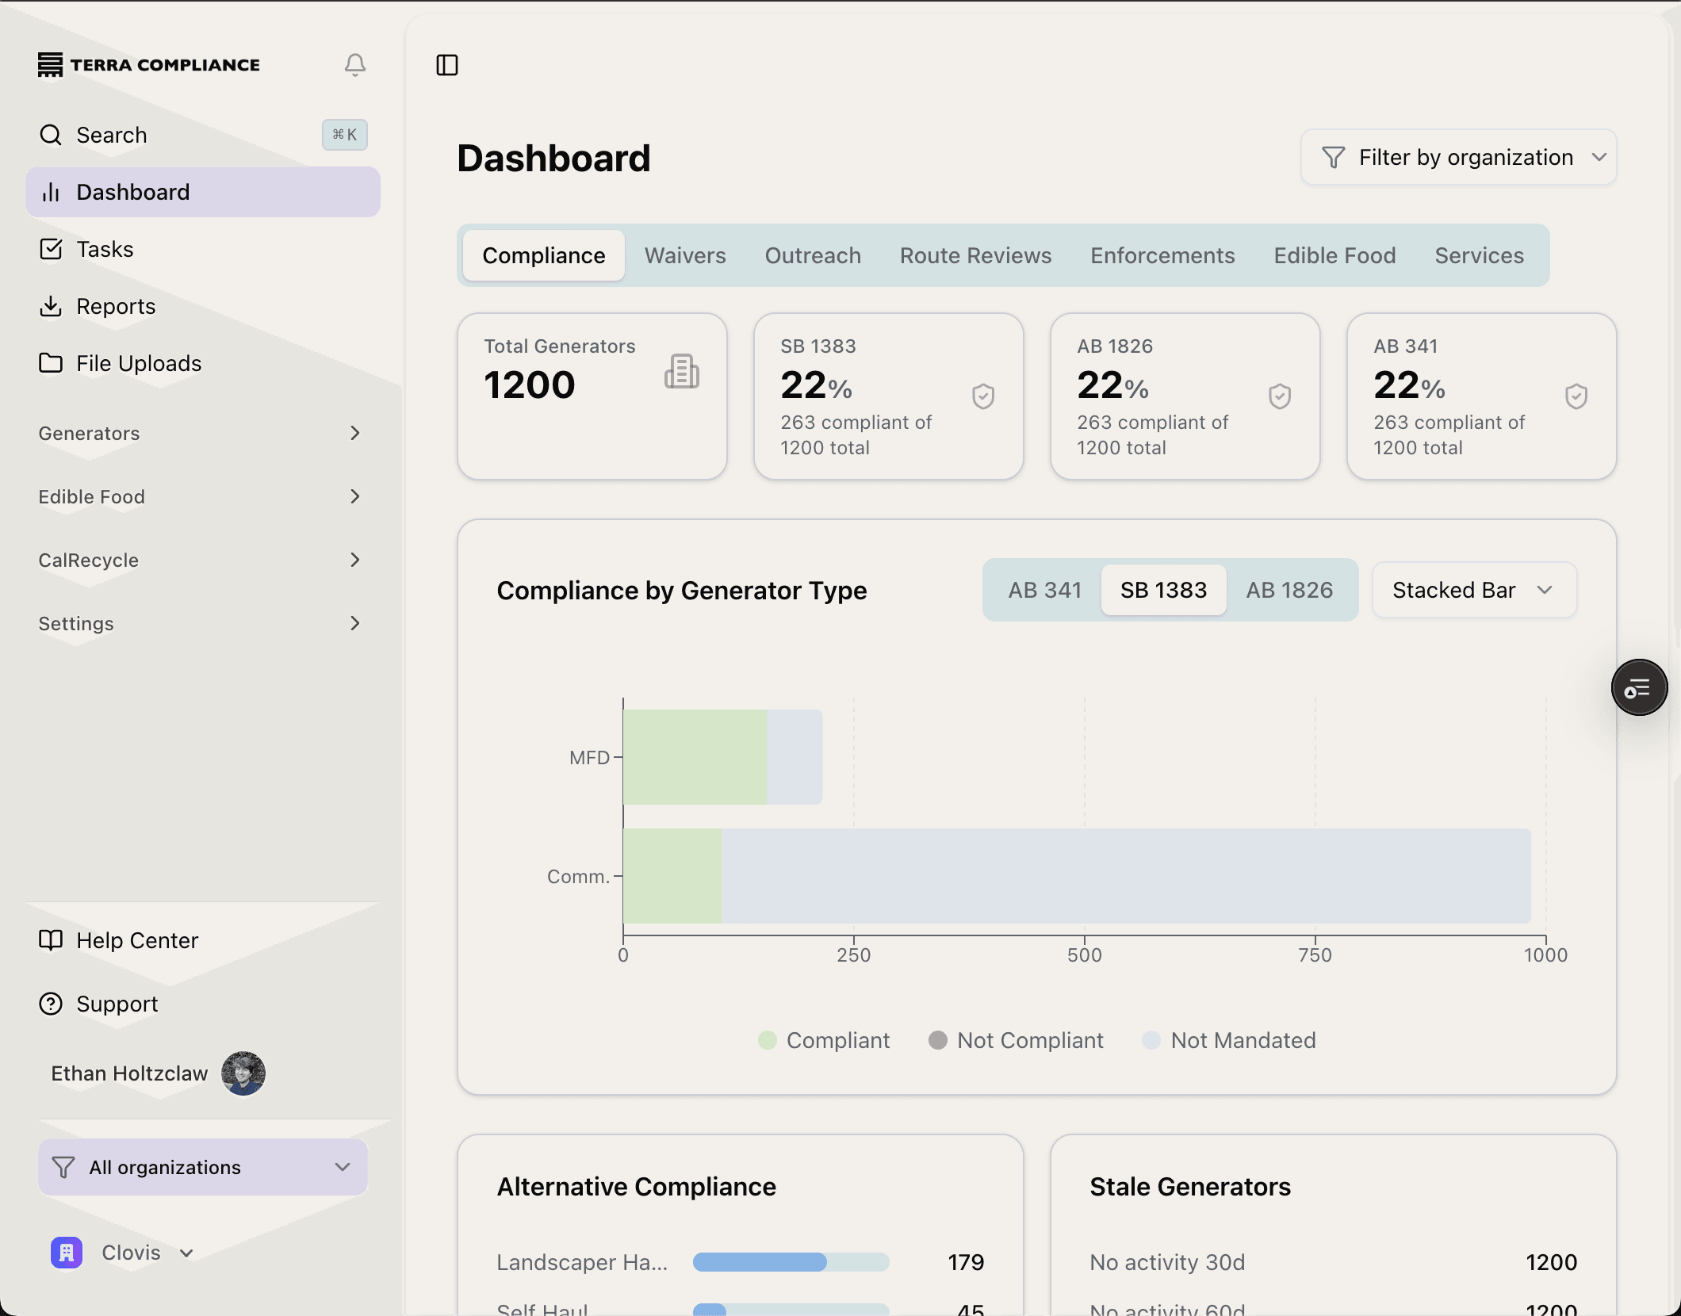This screenshot has height=1316, width=1681.
Task: Switch to the Waivers tab
Action: pyautogui.click(x=685, y=255)
